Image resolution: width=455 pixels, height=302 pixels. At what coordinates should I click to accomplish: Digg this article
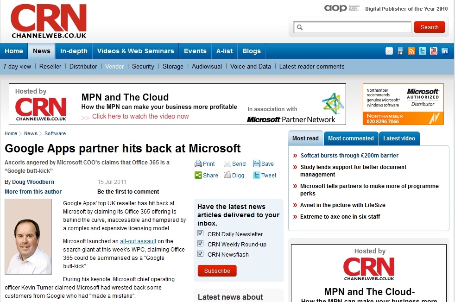[x=234, y=175]
